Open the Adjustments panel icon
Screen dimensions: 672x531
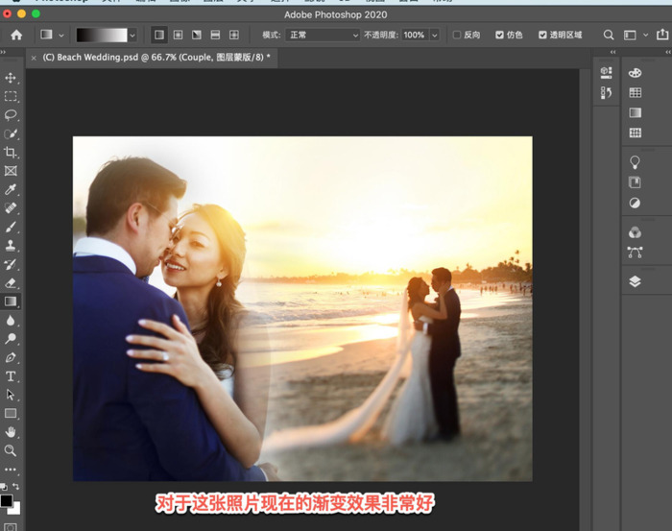click(x=636, y=203)
